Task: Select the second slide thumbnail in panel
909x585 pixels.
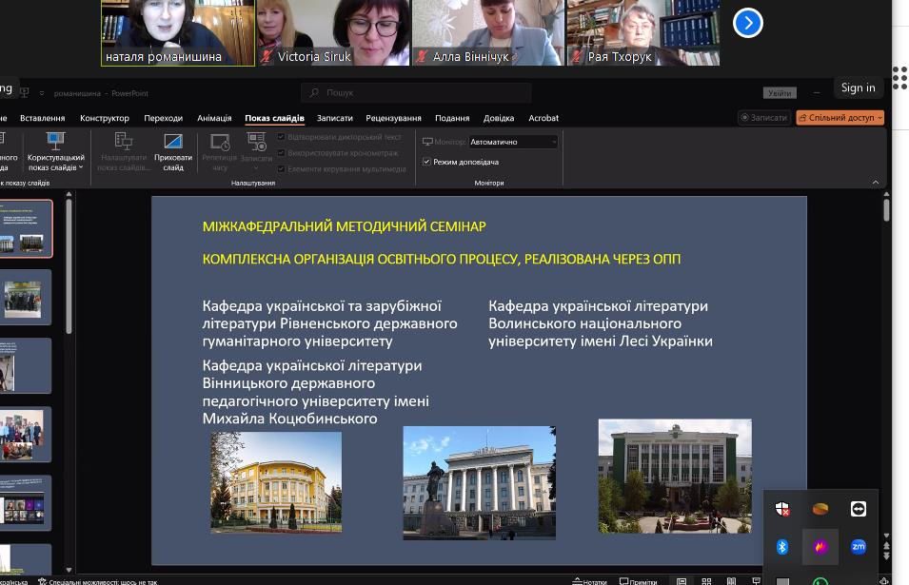Action: [24, 297]
